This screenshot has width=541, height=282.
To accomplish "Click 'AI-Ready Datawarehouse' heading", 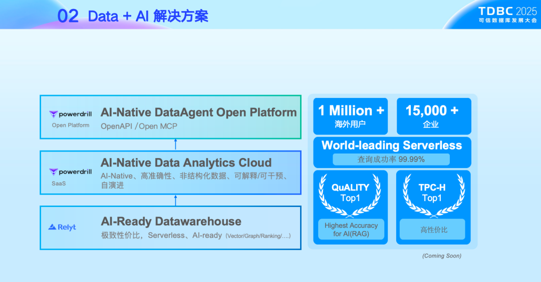I will [171, 221].
